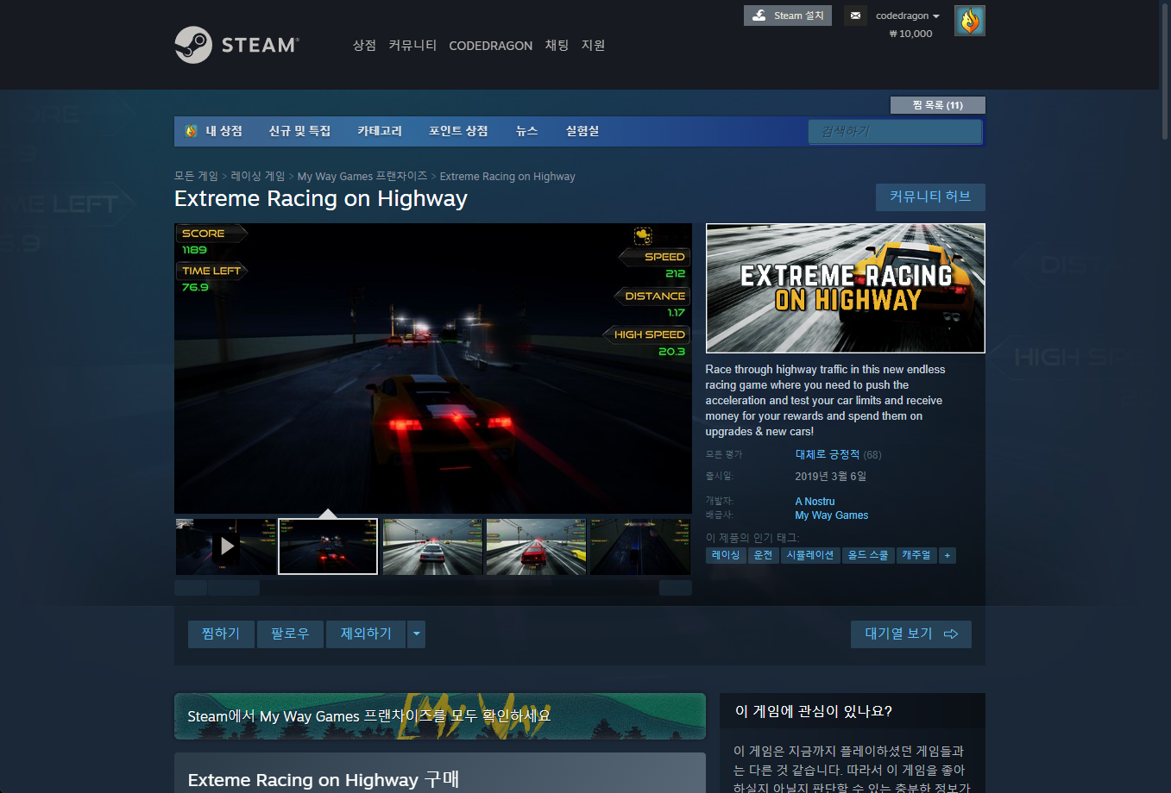Select the white car daytime thumbnail
Screen dimensions: 1171x793
432,546
